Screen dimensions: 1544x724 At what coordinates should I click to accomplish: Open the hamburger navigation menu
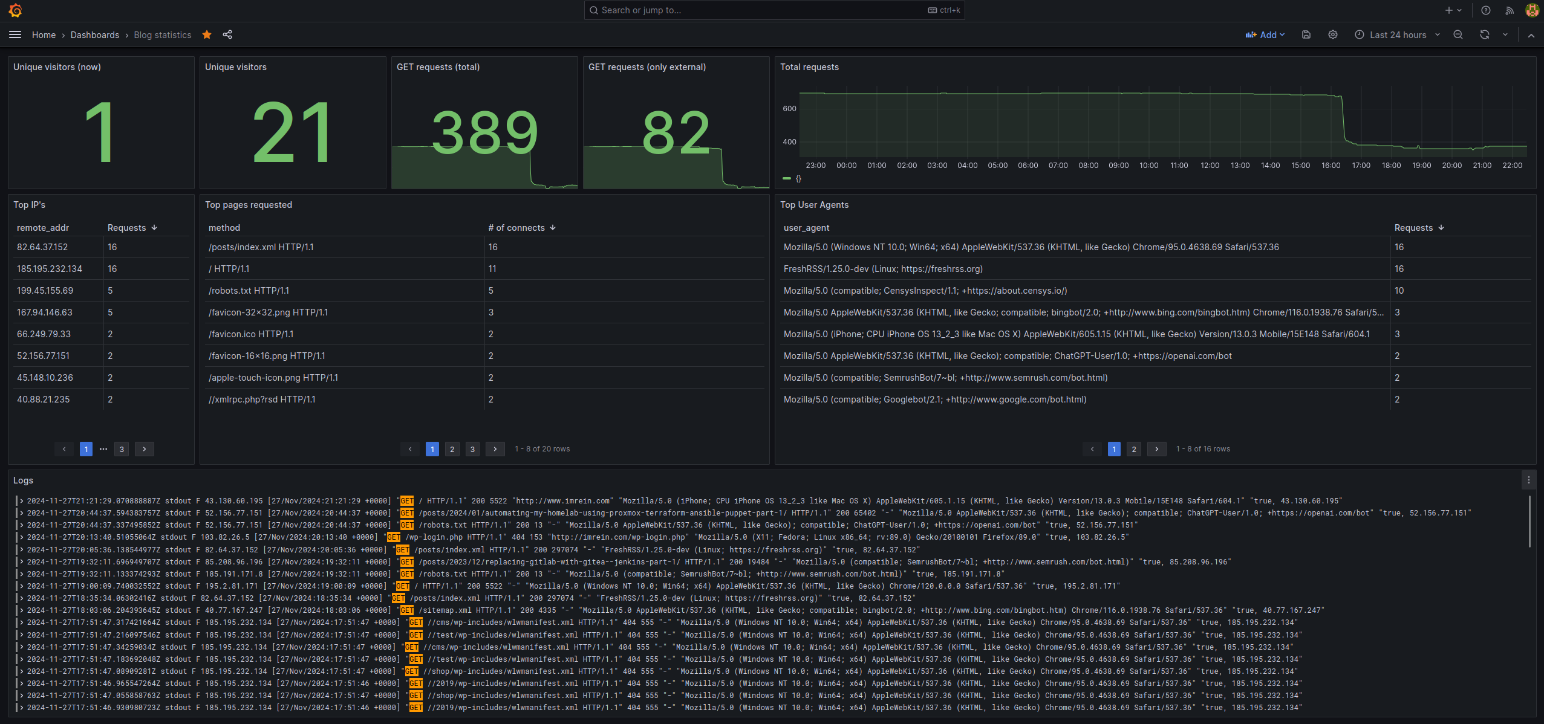pyautogui.click(x=15, y=35)
